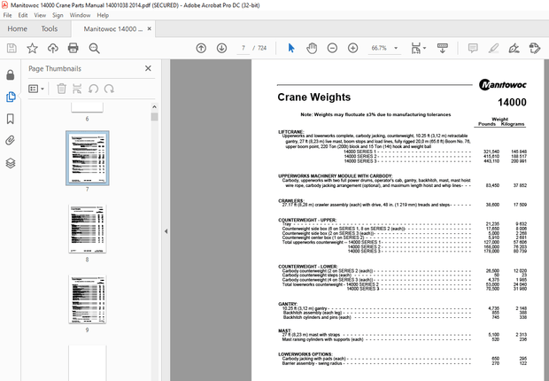The image size is (549, 381).
Task: Close the Page Thumbnails panel
Action: (148, 68)
